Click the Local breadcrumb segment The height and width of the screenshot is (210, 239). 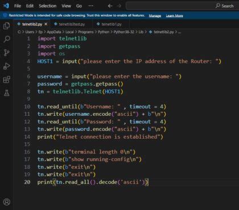click(69, 32)
